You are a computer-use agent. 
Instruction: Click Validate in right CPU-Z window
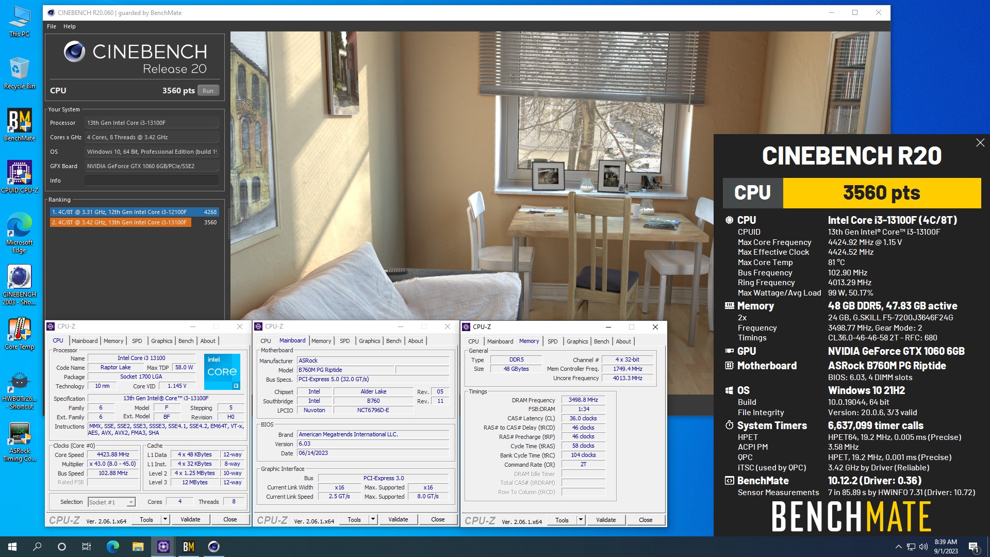(606, 520)
